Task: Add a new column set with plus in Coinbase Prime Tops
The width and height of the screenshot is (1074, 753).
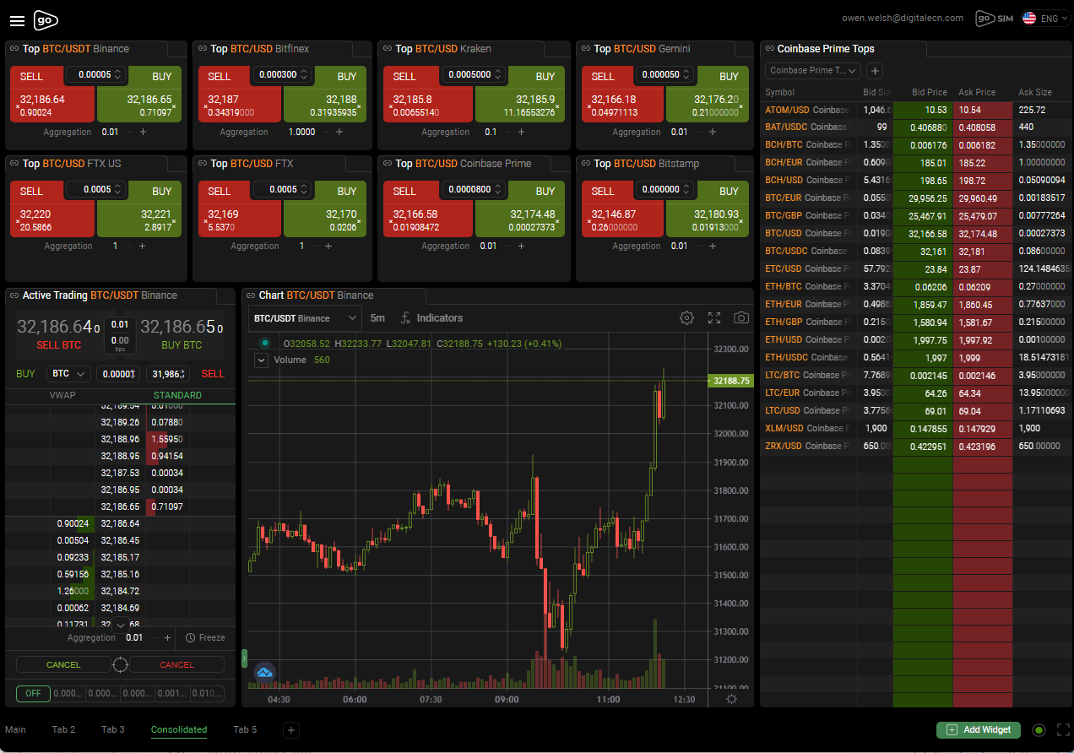Action: tap(876, 71)
